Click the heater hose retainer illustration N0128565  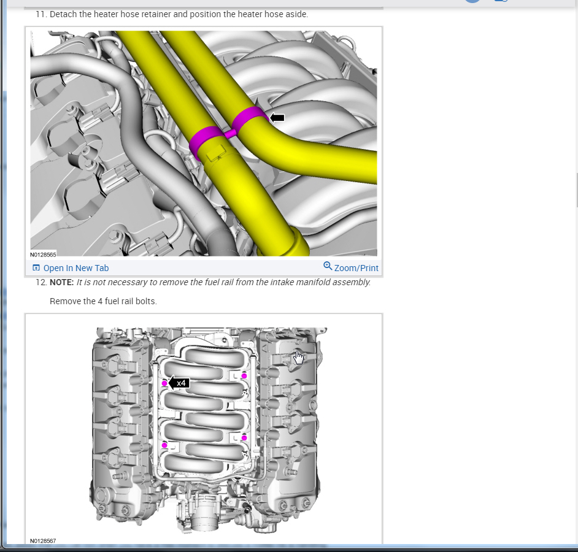coord(204,144)
